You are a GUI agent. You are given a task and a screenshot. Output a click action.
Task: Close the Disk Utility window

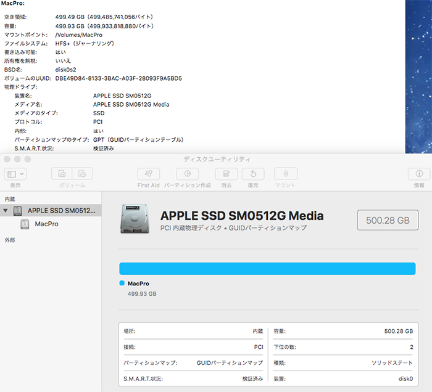point(7,159)
